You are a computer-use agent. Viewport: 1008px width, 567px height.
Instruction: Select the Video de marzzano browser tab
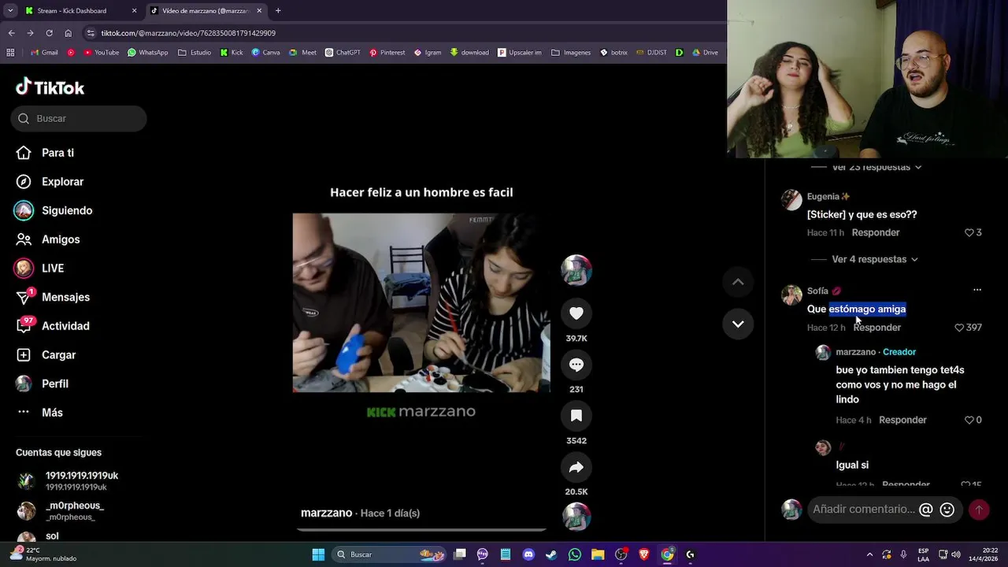[x=206, y=11]
